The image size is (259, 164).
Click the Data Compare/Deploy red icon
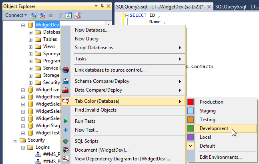(x=66, y=90)
